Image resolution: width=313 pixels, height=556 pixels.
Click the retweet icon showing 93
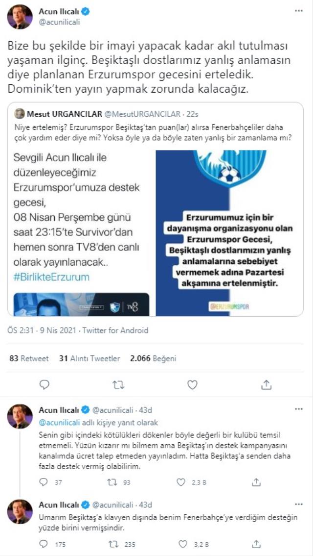[111, 482]
